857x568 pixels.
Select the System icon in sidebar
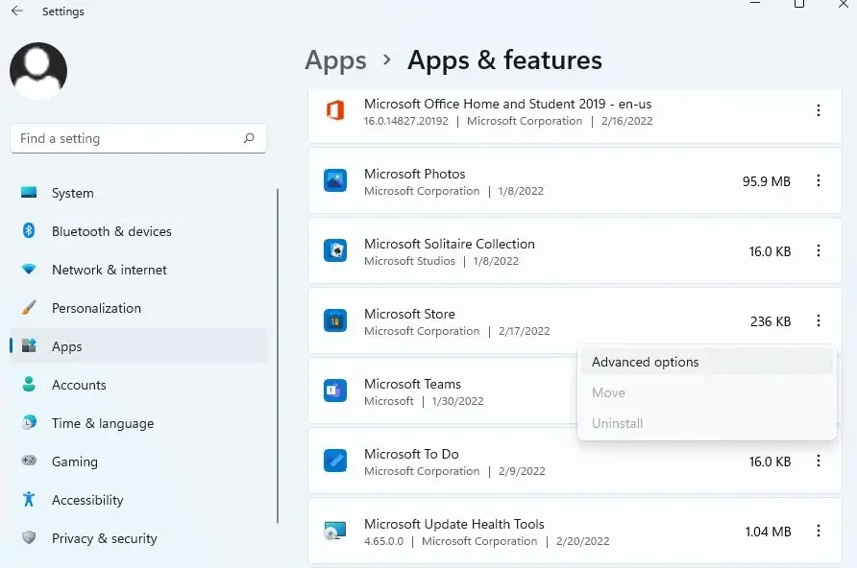coord(29,193)
